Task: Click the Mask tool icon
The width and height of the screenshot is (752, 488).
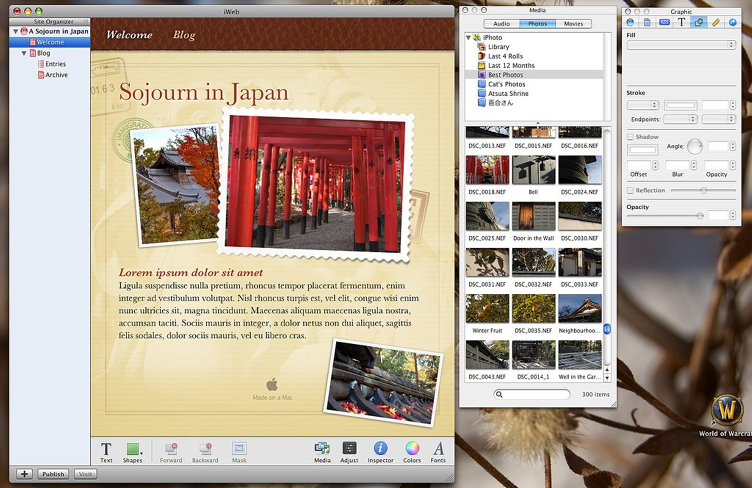Action: pyautogui.click(x=239, y=449)
